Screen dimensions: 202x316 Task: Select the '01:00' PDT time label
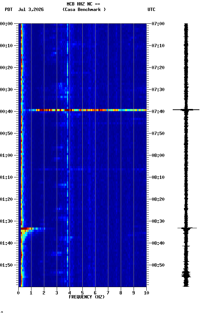point(6,155)
